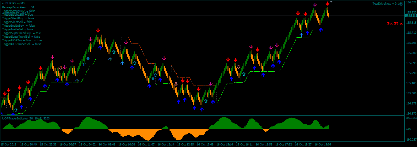
Task: Click the '16 Oct 19:09' time axis label
Action: click(323, 144)
